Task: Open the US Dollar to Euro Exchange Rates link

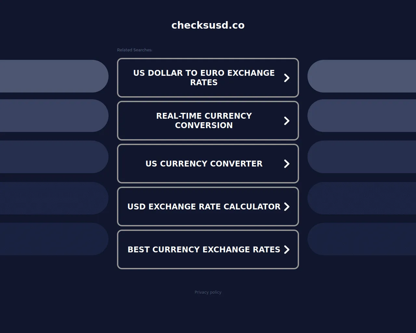Action: tap(204, 78)
